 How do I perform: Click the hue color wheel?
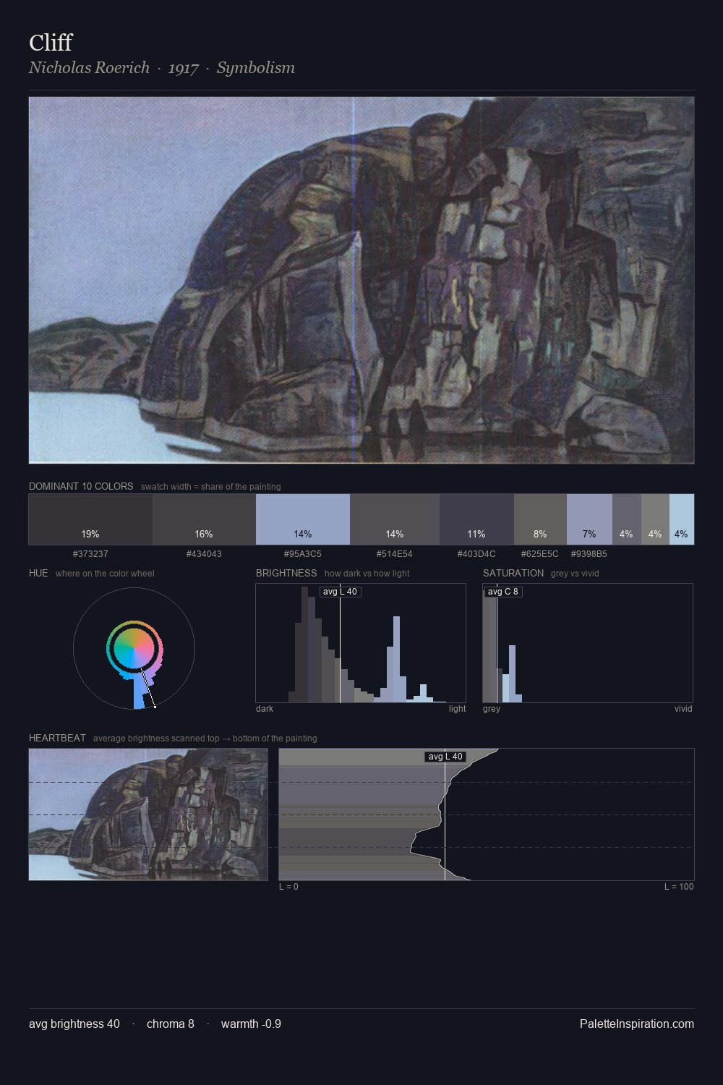[x=134, y=648]
